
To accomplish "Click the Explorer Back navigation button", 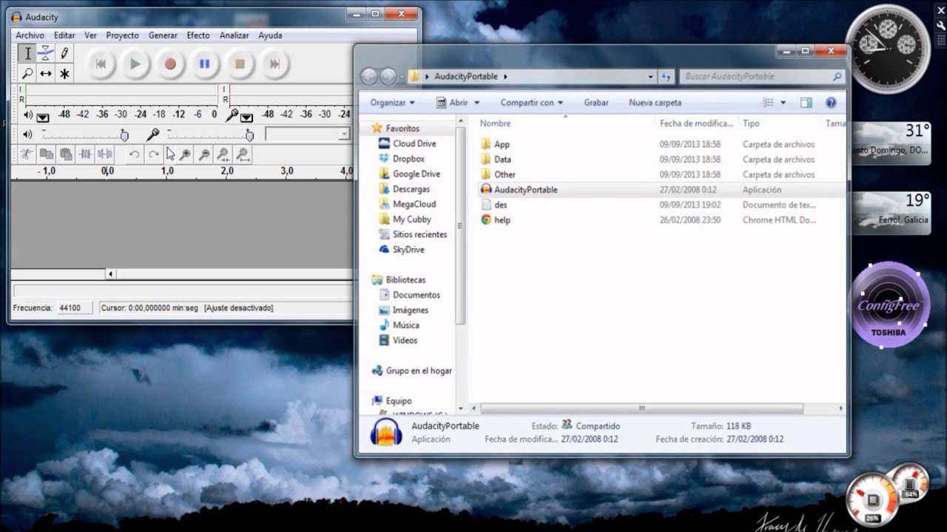I will [368, 76].
